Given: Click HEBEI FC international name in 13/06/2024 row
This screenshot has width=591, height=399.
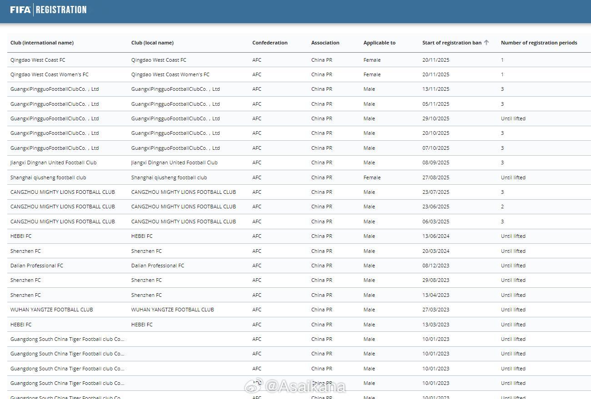Looking at the screenshot, I should point(21,236).
